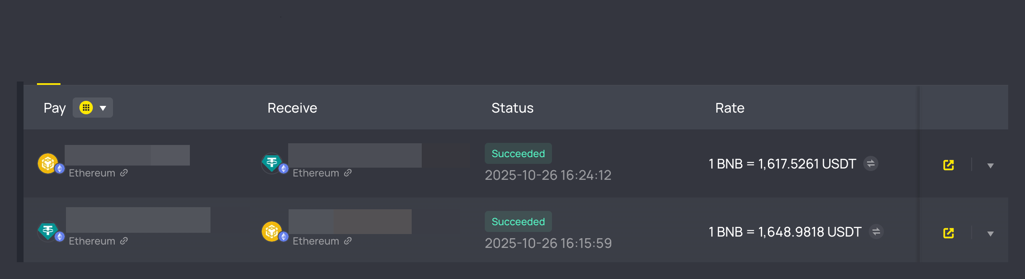Click Ethereum link icon in second row's Receive column

(x=348, y=241)
